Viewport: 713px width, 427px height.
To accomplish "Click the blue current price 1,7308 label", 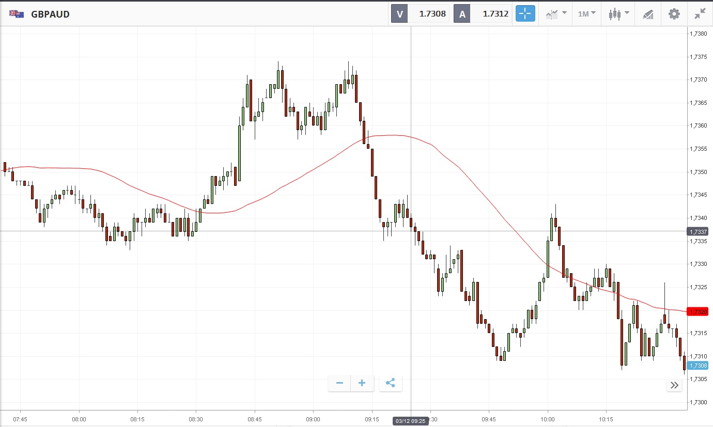I will [x=700, y=366].
